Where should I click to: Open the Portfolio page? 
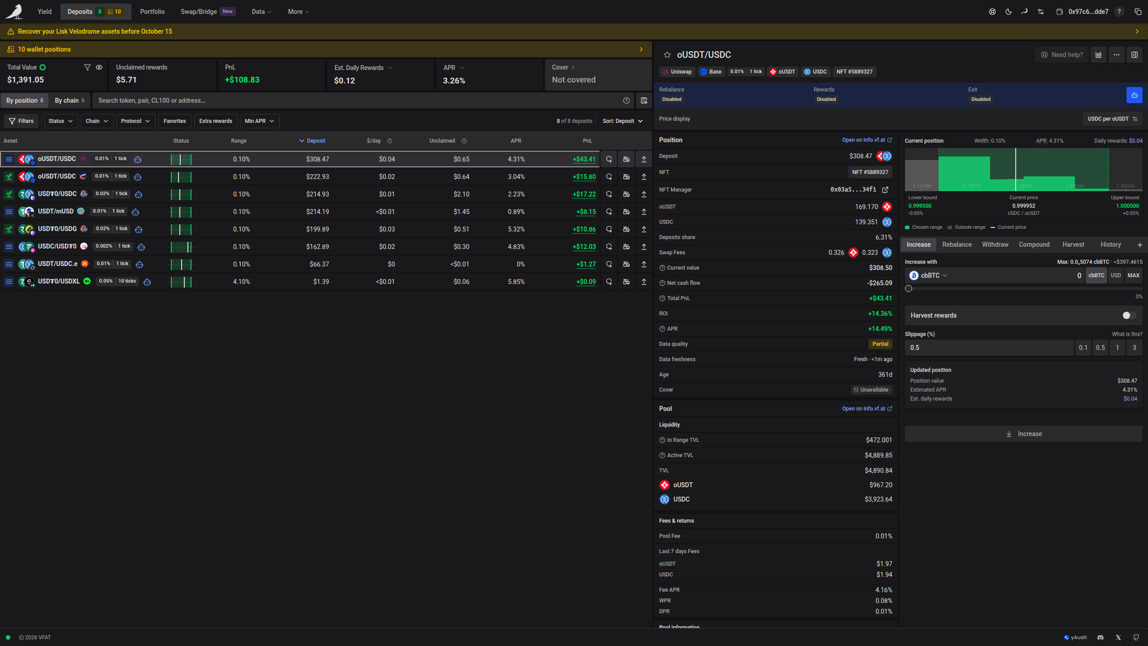(x=152, y=12)
